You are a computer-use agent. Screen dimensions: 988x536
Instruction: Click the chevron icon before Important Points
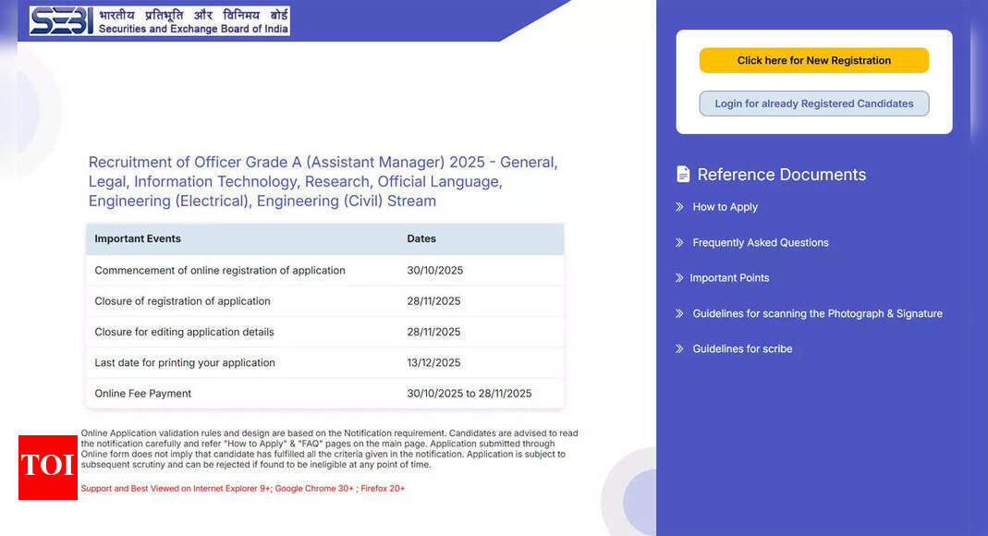(x=679, y=277)
